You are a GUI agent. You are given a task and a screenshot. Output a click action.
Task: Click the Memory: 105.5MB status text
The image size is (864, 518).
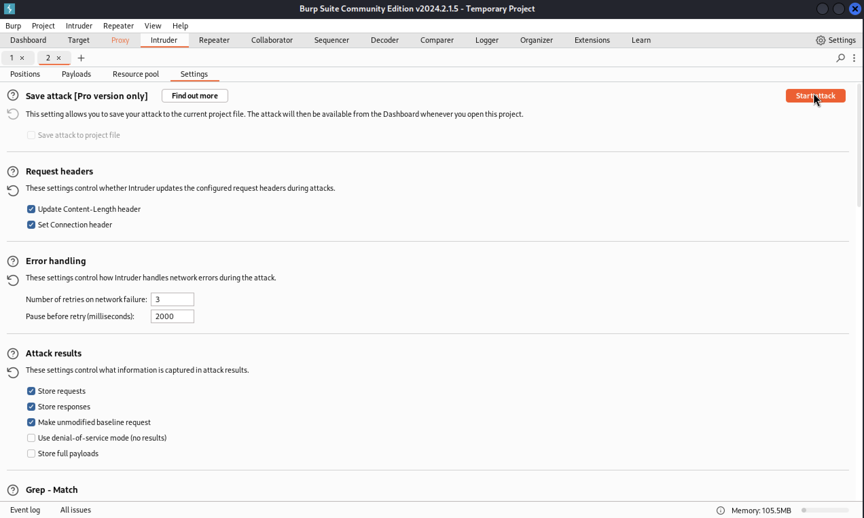point(761,510)
